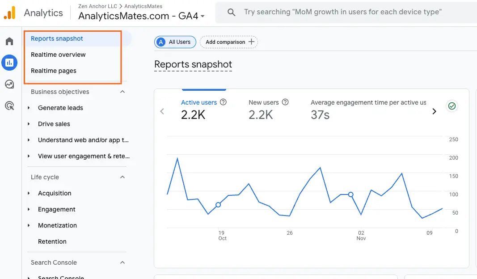Click the green checkmark icon on the chart card
Screen dimensions: 477x279
(x=452, y=106)
